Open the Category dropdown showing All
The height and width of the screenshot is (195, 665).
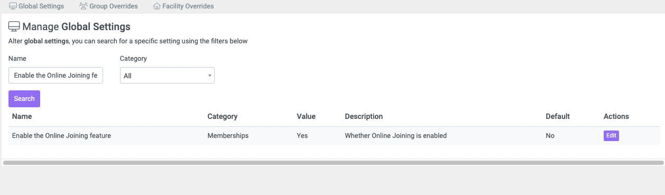(x=167, y=76)
